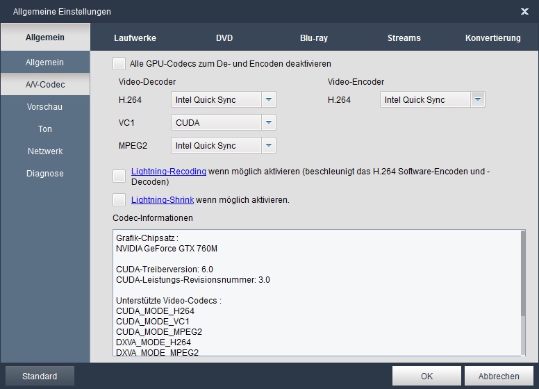
Task: Confirm settings with OK button
Action: click(x=426, y=376)
